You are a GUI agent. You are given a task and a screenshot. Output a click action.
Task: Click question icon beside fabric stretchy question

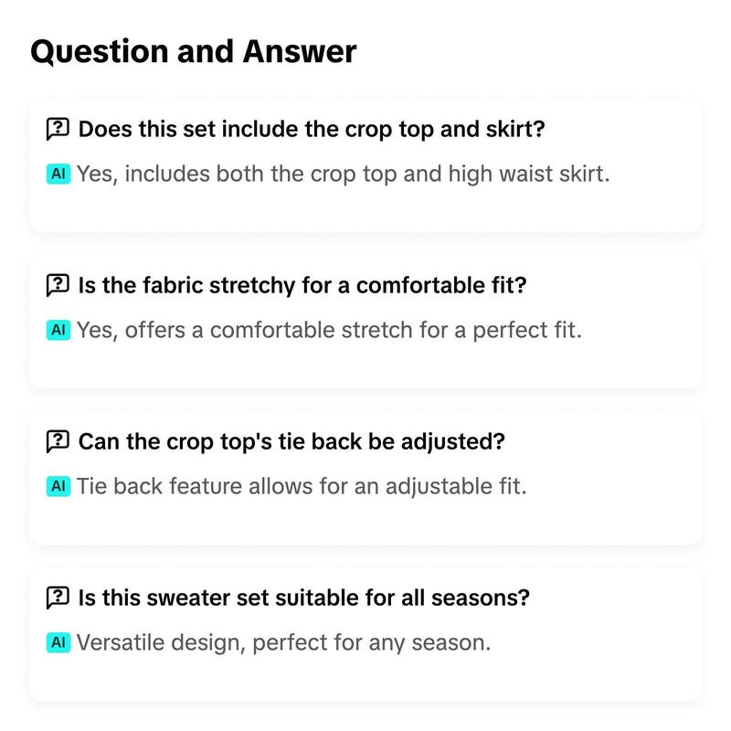pyautogui.click(x=58, y=285)
